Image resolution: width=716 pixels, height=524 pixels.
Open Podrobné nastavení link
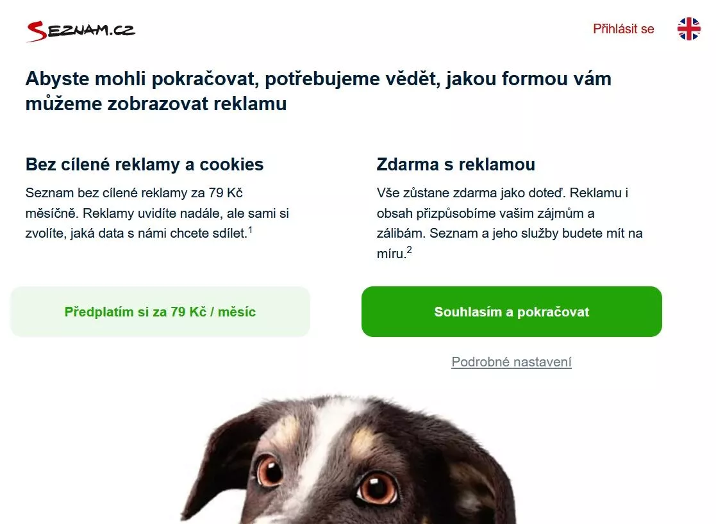tap(512, 362)
